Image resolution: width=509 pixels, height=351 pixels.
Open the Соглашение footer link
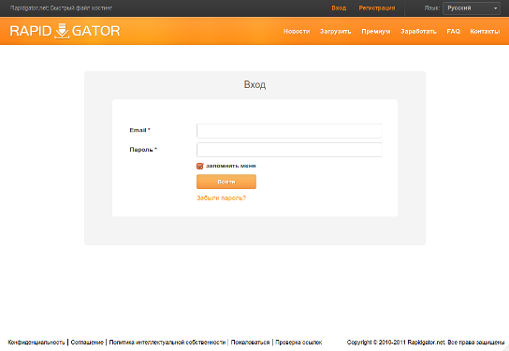pyautogui.click(x=87, y=343)
